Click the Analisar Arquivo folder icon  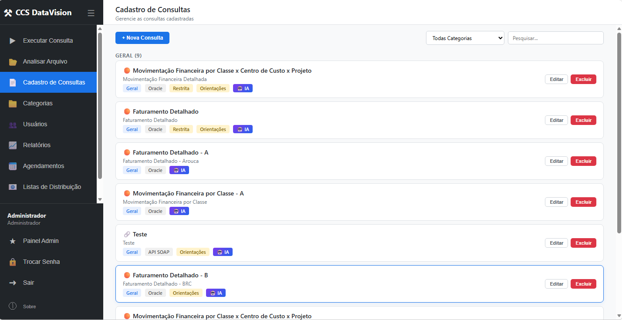click(13, 62)
